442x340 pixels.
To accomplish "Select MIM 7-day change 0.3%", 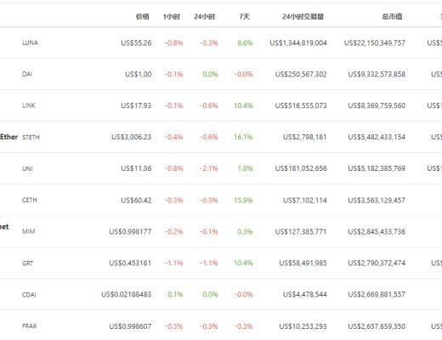I will click(245, 232).
